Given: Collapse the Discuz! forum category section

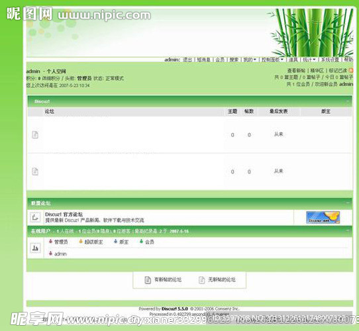Looking at the screenshot, I should 347,101.
